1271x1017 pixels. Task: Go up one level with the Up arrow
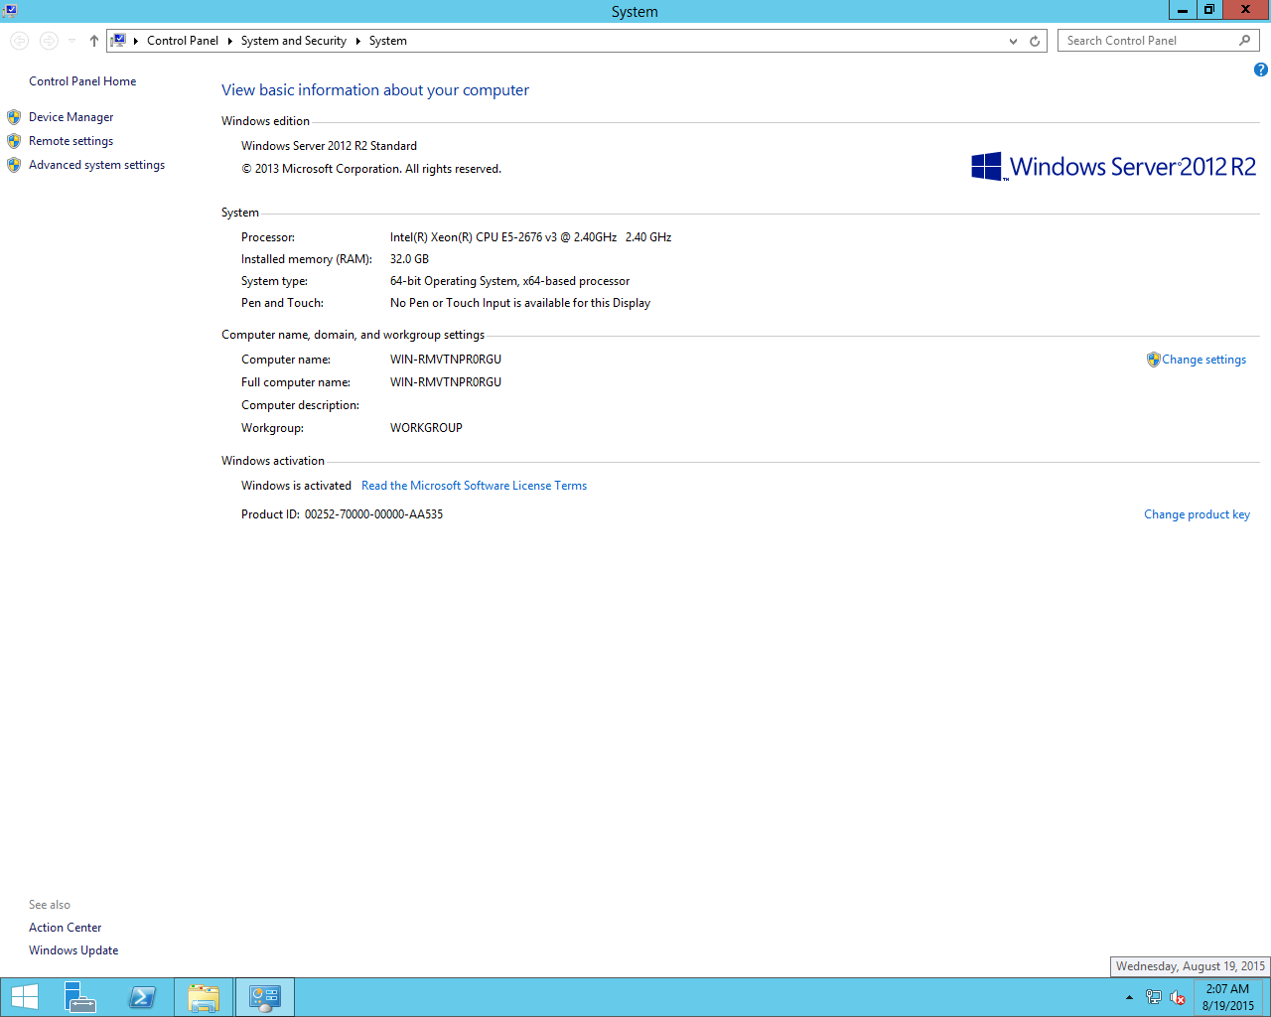94,41
